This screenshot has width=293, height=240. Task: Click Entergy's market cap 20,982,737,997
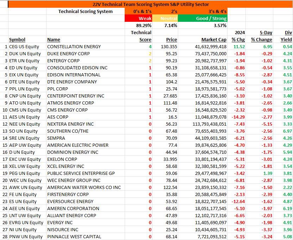202,61
